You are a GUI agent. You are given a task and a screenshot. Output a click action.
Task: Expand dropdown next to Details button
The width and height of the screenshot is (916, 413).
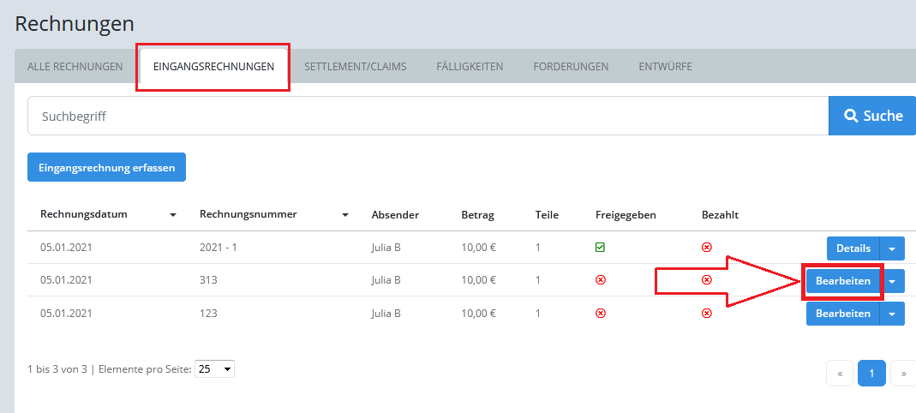click(x=892, y=248)
